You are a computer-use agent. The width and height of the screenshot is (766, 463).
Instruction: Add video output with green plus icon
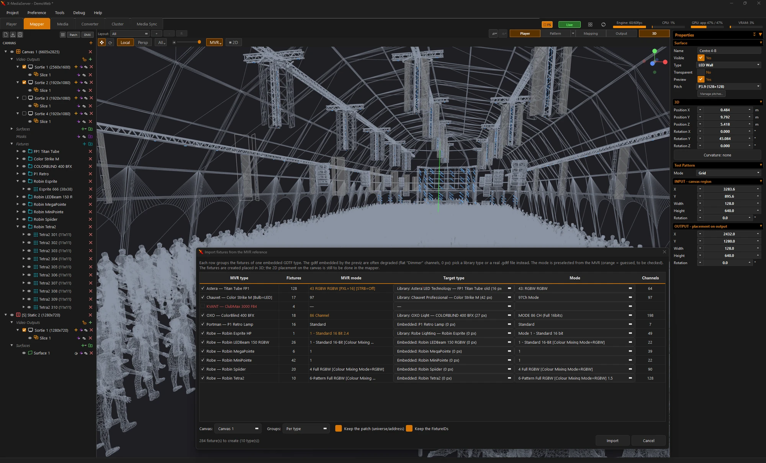(x=90, y=59)
